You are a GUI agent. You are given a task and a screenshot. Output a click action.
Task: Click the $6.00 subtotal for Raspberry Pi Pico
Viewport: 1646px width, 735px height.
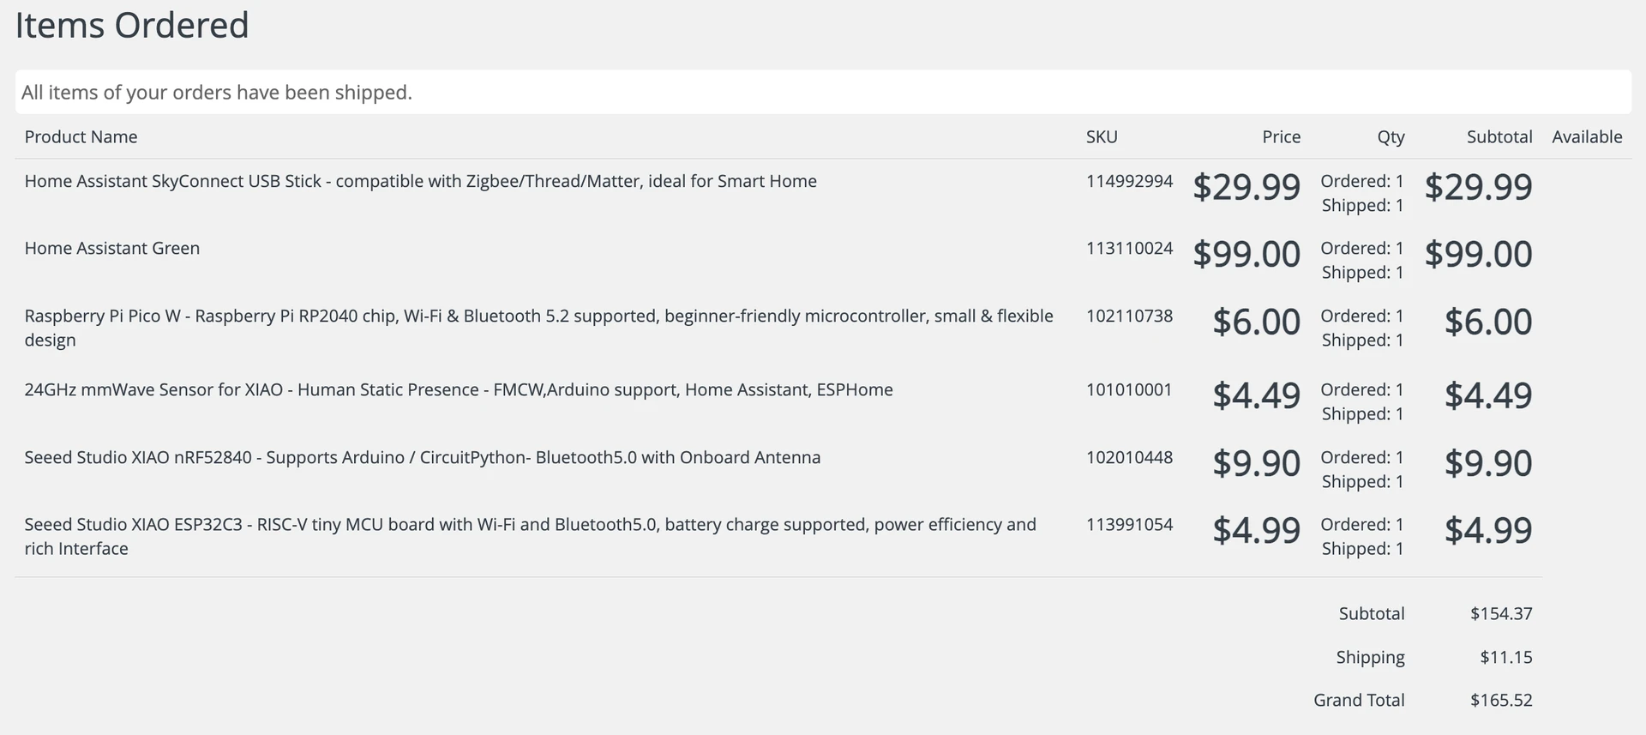[1487, 322]
